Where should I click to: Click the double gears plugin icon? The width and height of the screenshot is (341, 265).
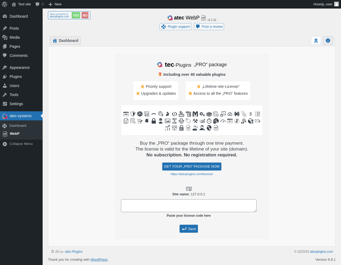202,114
